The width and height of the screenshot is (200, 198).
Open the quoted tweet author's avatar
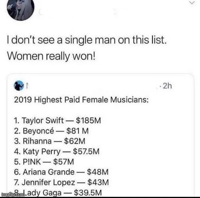click(19, 86)
